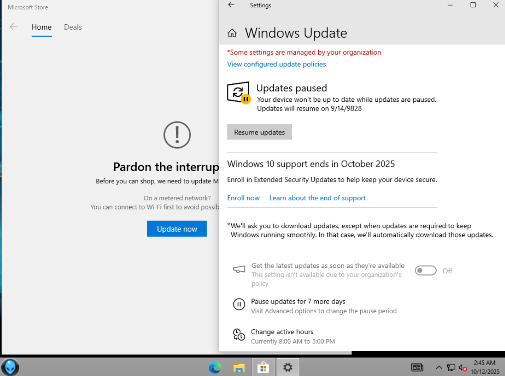Click 'Pardon the interrup' heading in Store
The width and height of the screenshot is (505, 376).
click(166, 167)
